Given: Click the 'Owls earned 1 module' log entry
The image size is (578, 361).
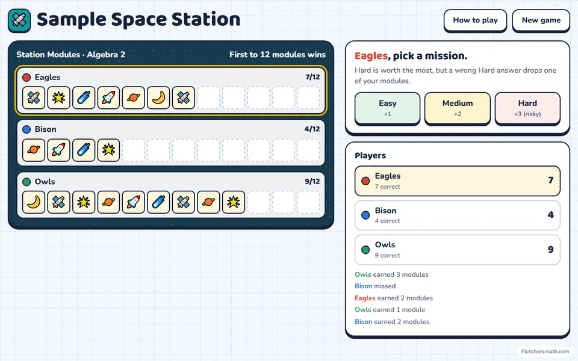Looking at the screenshot, I should click(390, 310).
